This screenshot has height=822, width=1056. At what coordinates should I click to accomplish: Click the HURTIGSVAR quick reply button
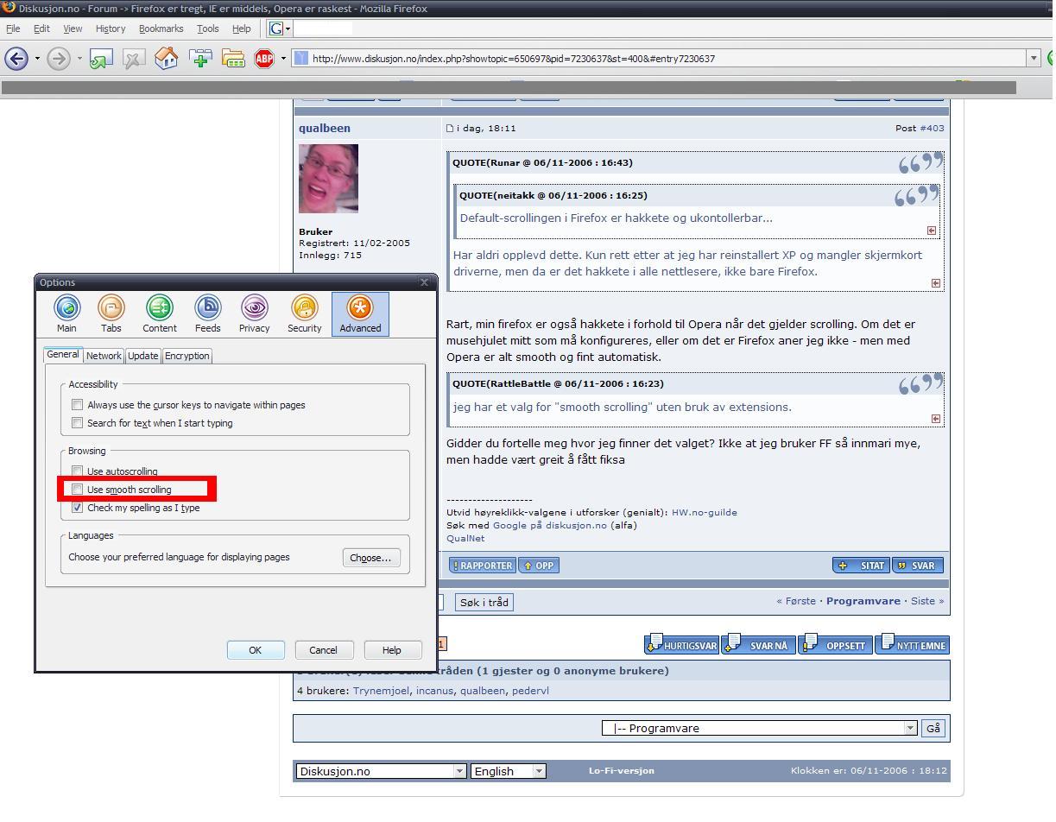pos(682,645)
